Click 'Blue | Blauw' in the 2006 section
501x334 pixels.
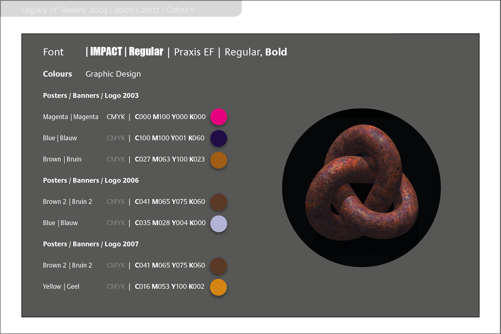pyautogui.click(x=60, y=223)
